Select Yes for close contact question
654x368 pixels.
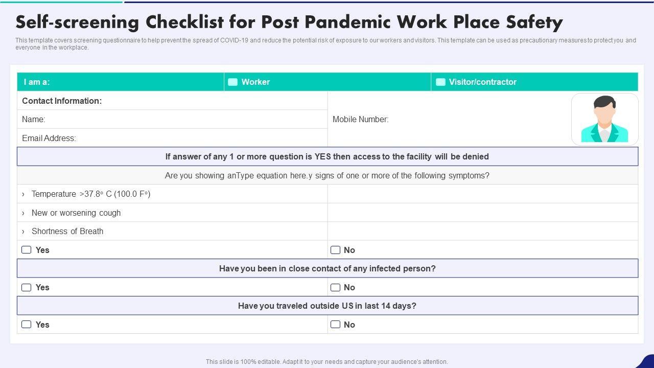pyautogui.click(x=27, y=287)
